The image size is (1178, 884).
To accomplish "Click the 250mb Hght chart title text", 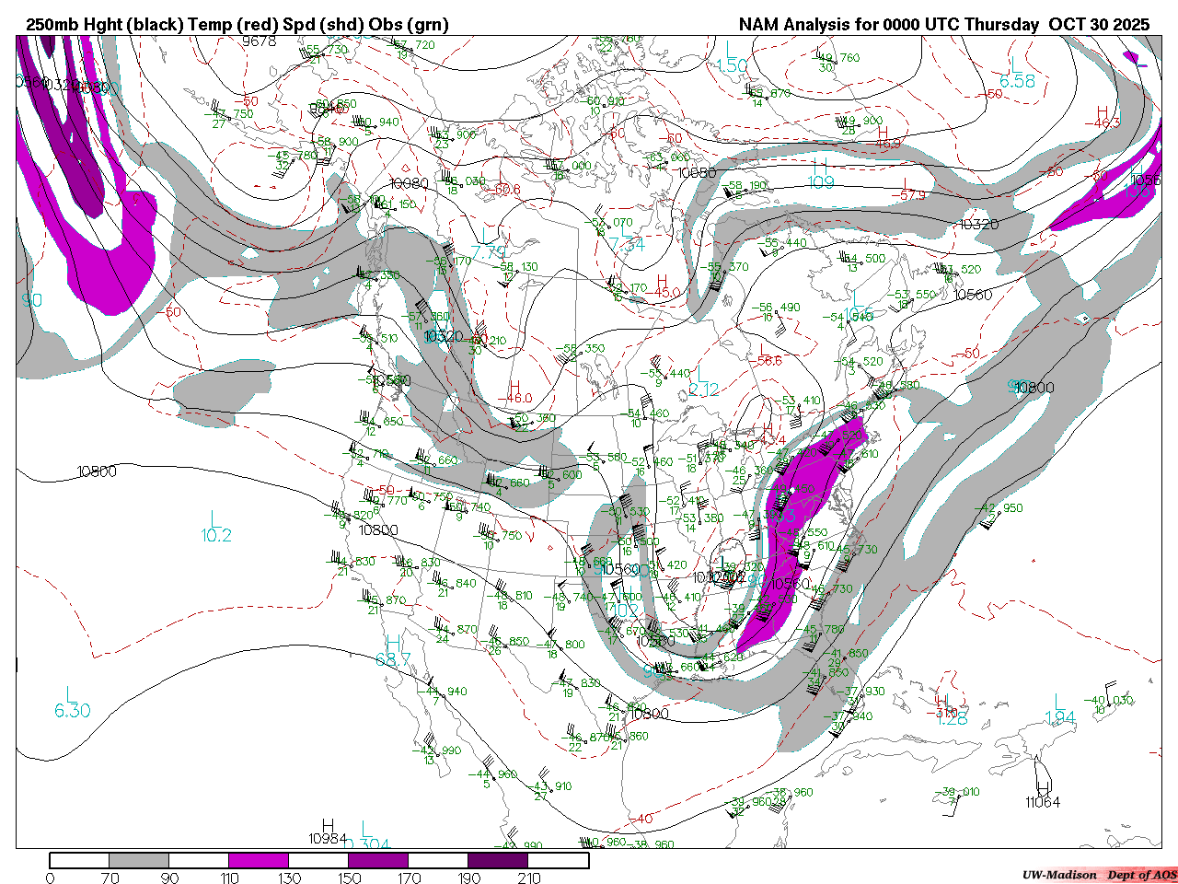I will [237, 25].
